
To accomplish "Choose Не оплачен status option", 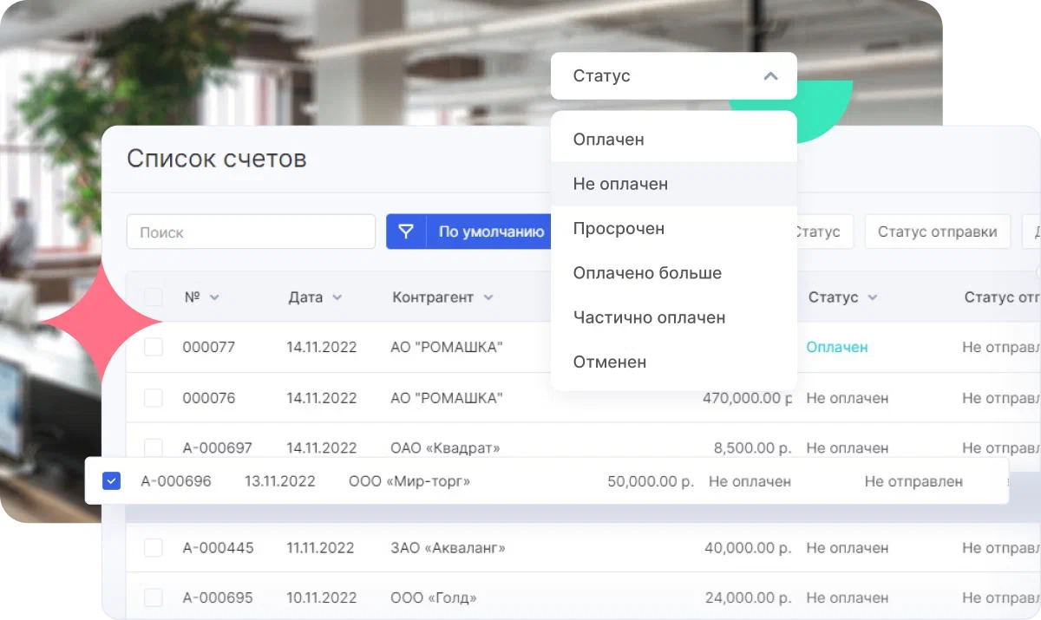I will tap(620, 184).
